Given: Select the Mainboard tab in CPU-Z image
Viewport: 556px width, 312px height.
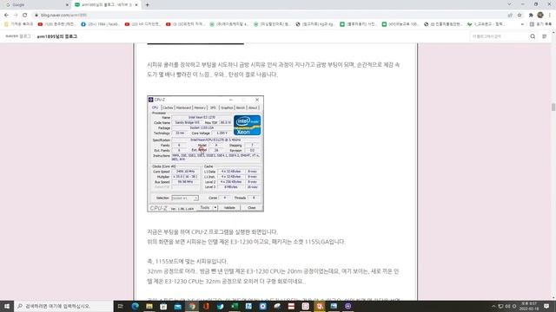Looking at the screenshot, I should (183, 107).
